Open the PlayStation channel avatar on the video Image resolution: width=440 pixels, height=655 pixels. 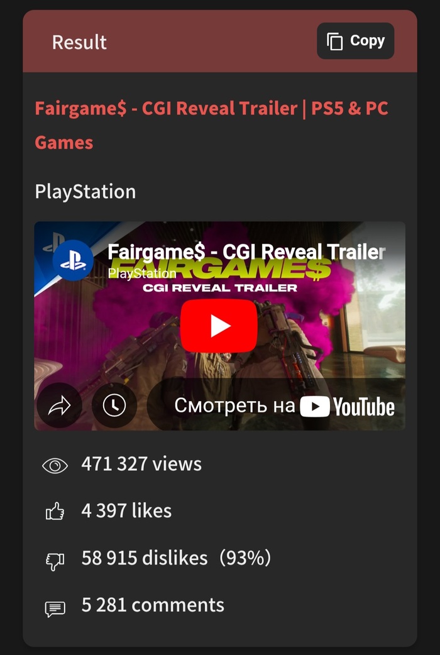[73, 260]
